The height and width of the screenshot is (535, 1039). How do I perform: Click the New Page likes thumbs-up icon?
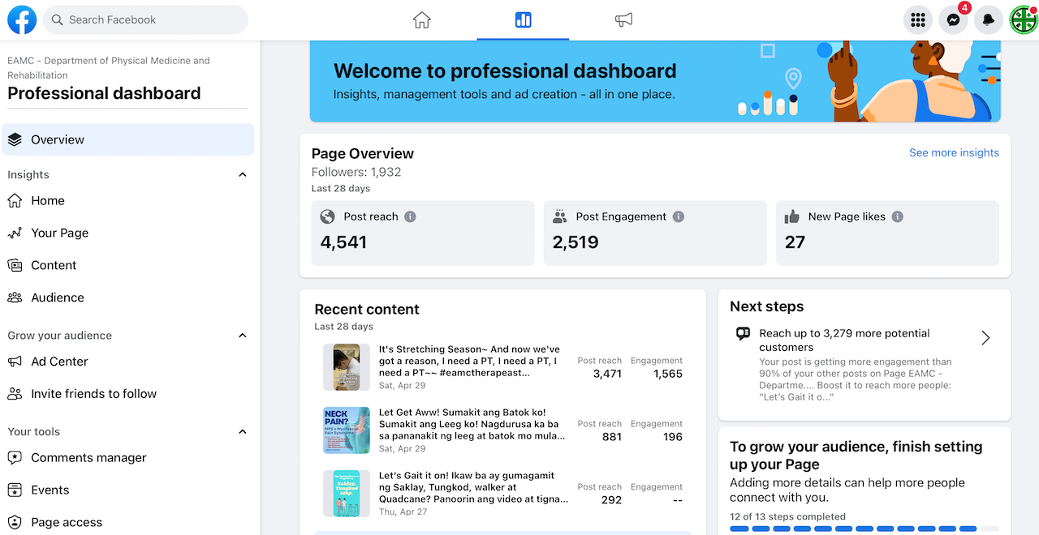click(792, 216)
